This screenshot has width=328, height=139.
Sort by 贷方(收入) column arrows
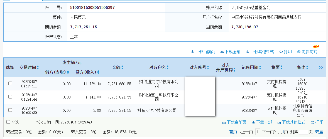click(x=98, y=72)
